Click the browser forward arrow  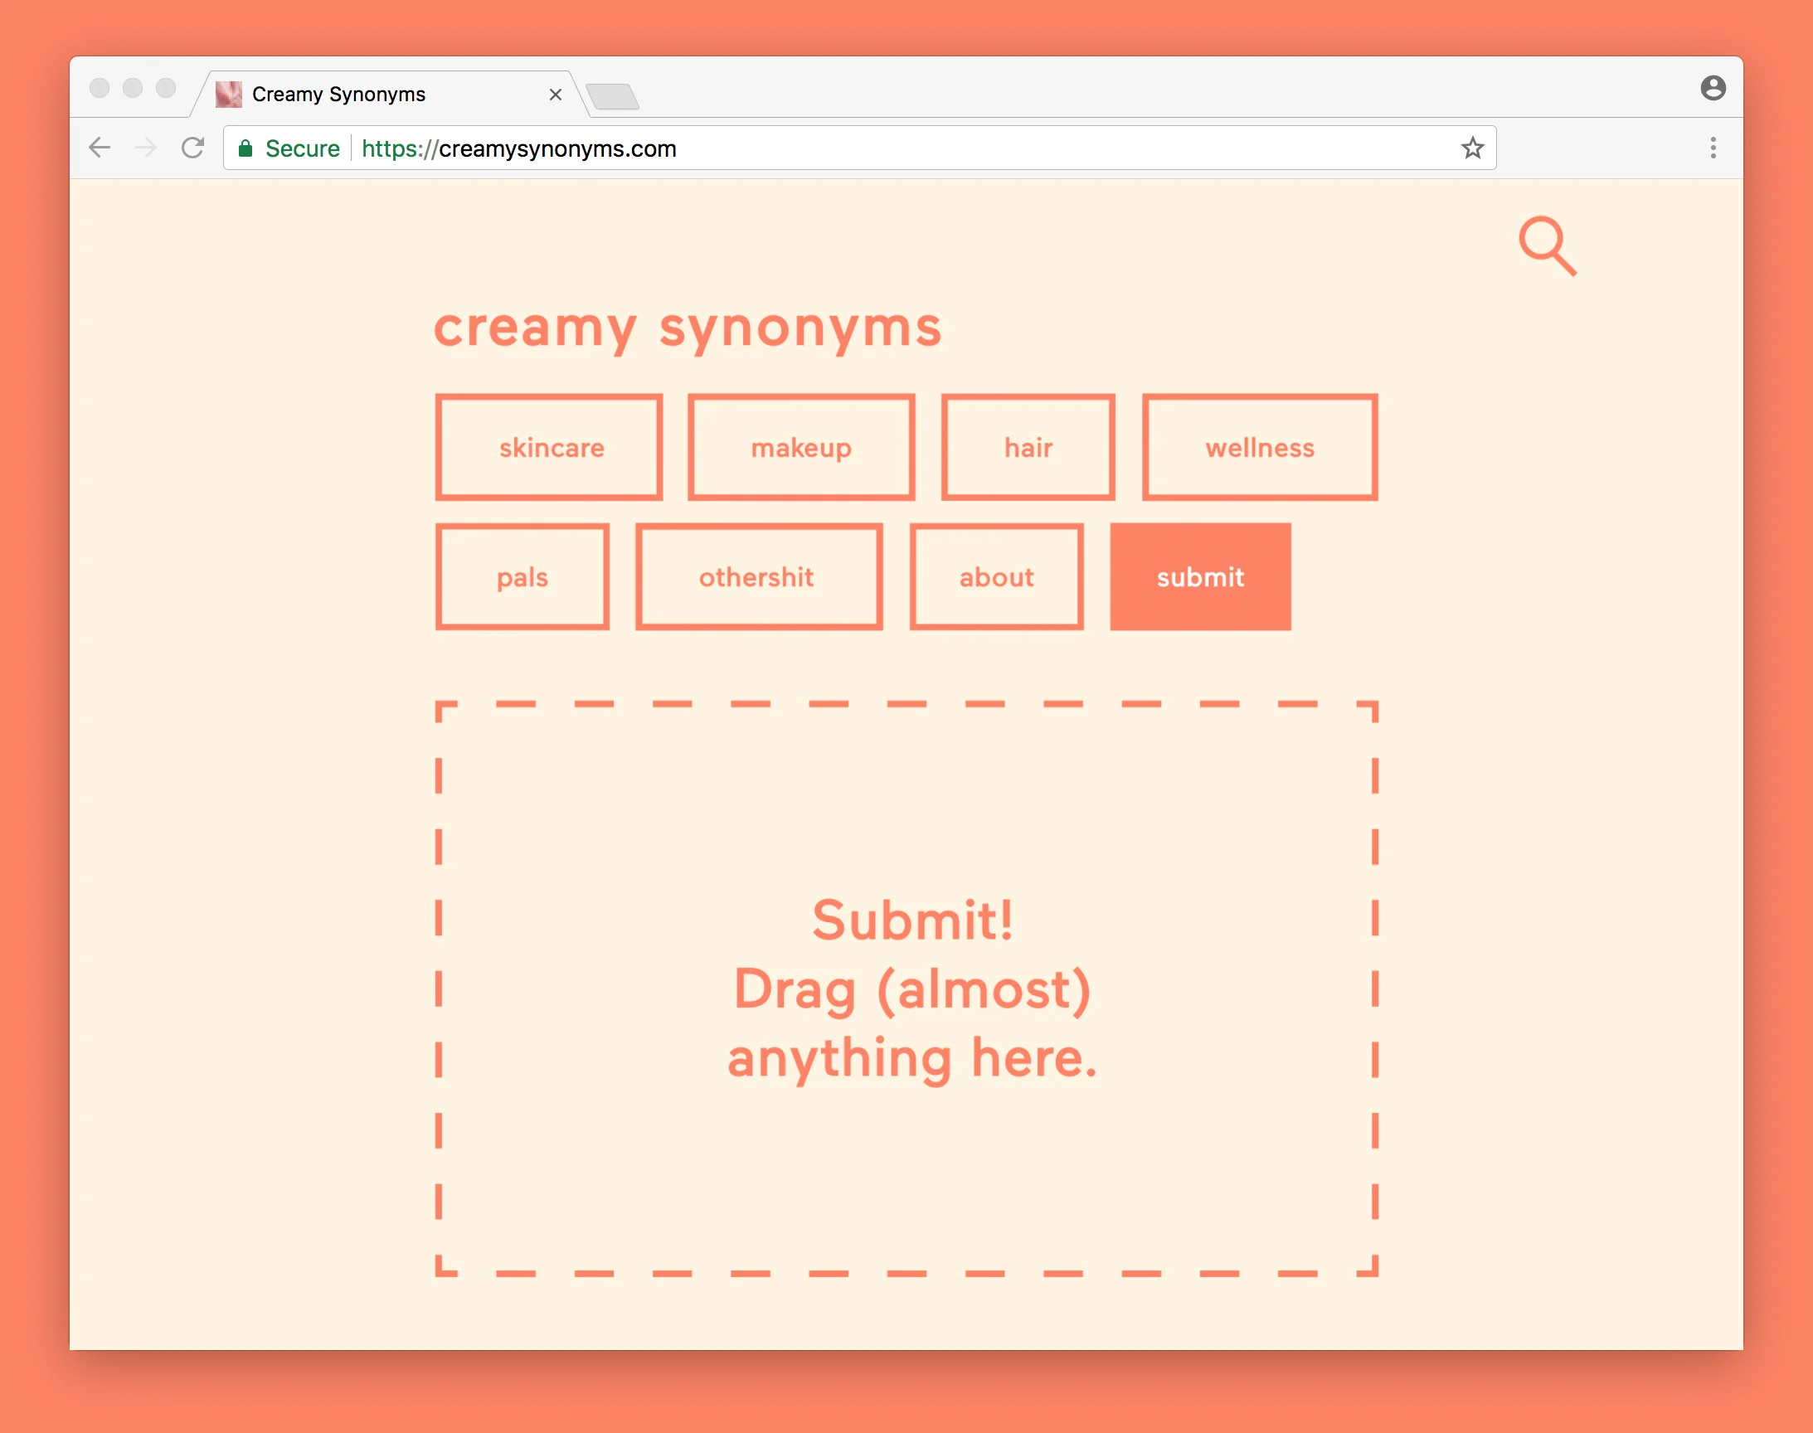[x=146, y=148]
